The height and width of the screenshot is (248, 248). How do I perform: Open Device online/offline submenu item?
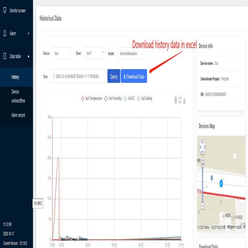tap(18, 96)
